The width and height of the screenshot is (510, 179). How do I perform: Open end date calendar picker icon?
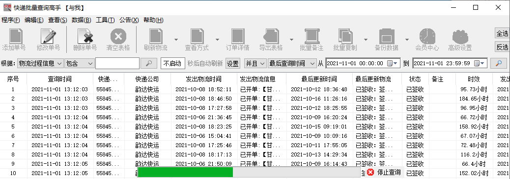coord(480,63)
